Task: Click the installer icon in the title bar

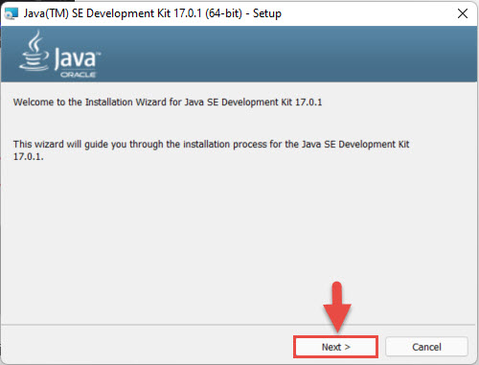Action: click(11, 13)
